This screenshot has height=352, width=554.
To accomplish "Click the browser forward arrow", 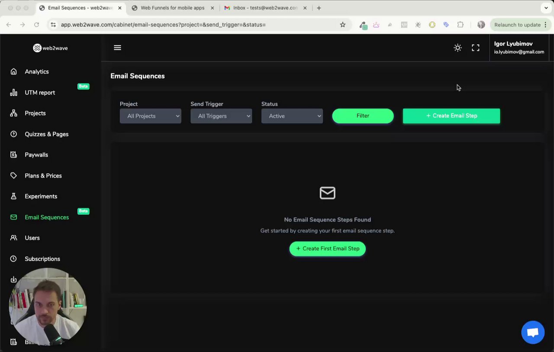I will 23,25.
